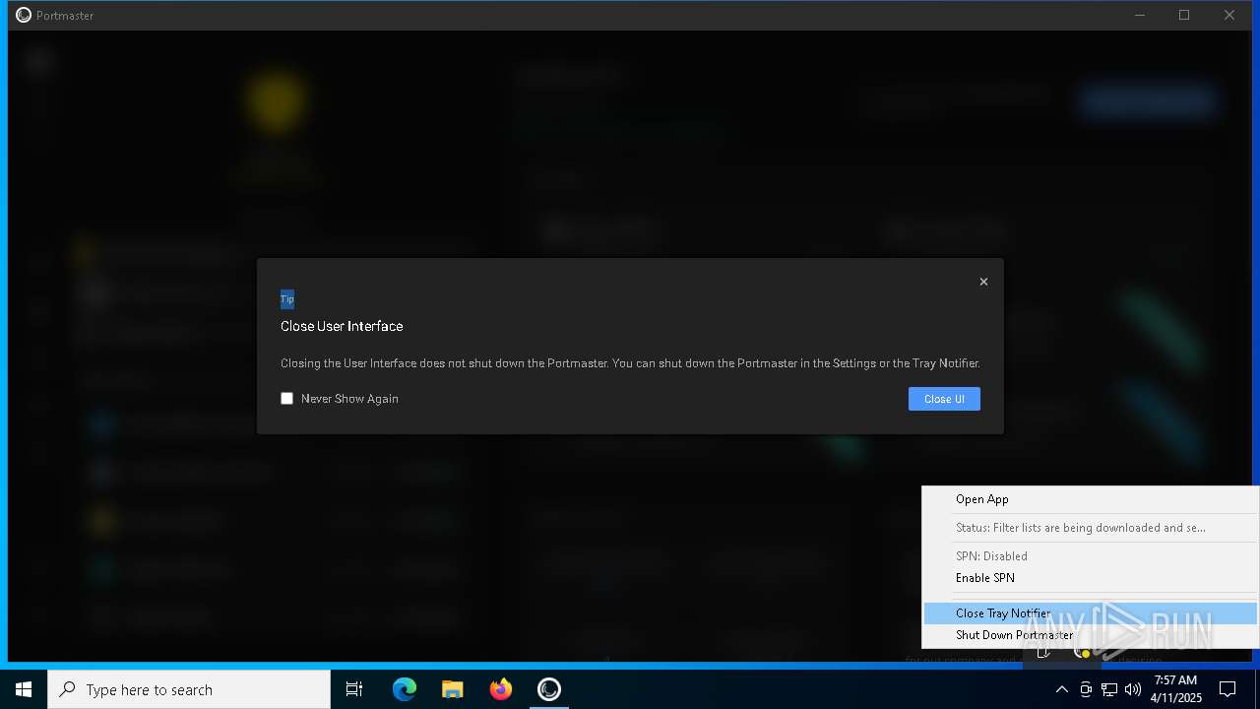1260x709 pixels.
Task: Open Task View from the taskbar
Action: point(354,689)
